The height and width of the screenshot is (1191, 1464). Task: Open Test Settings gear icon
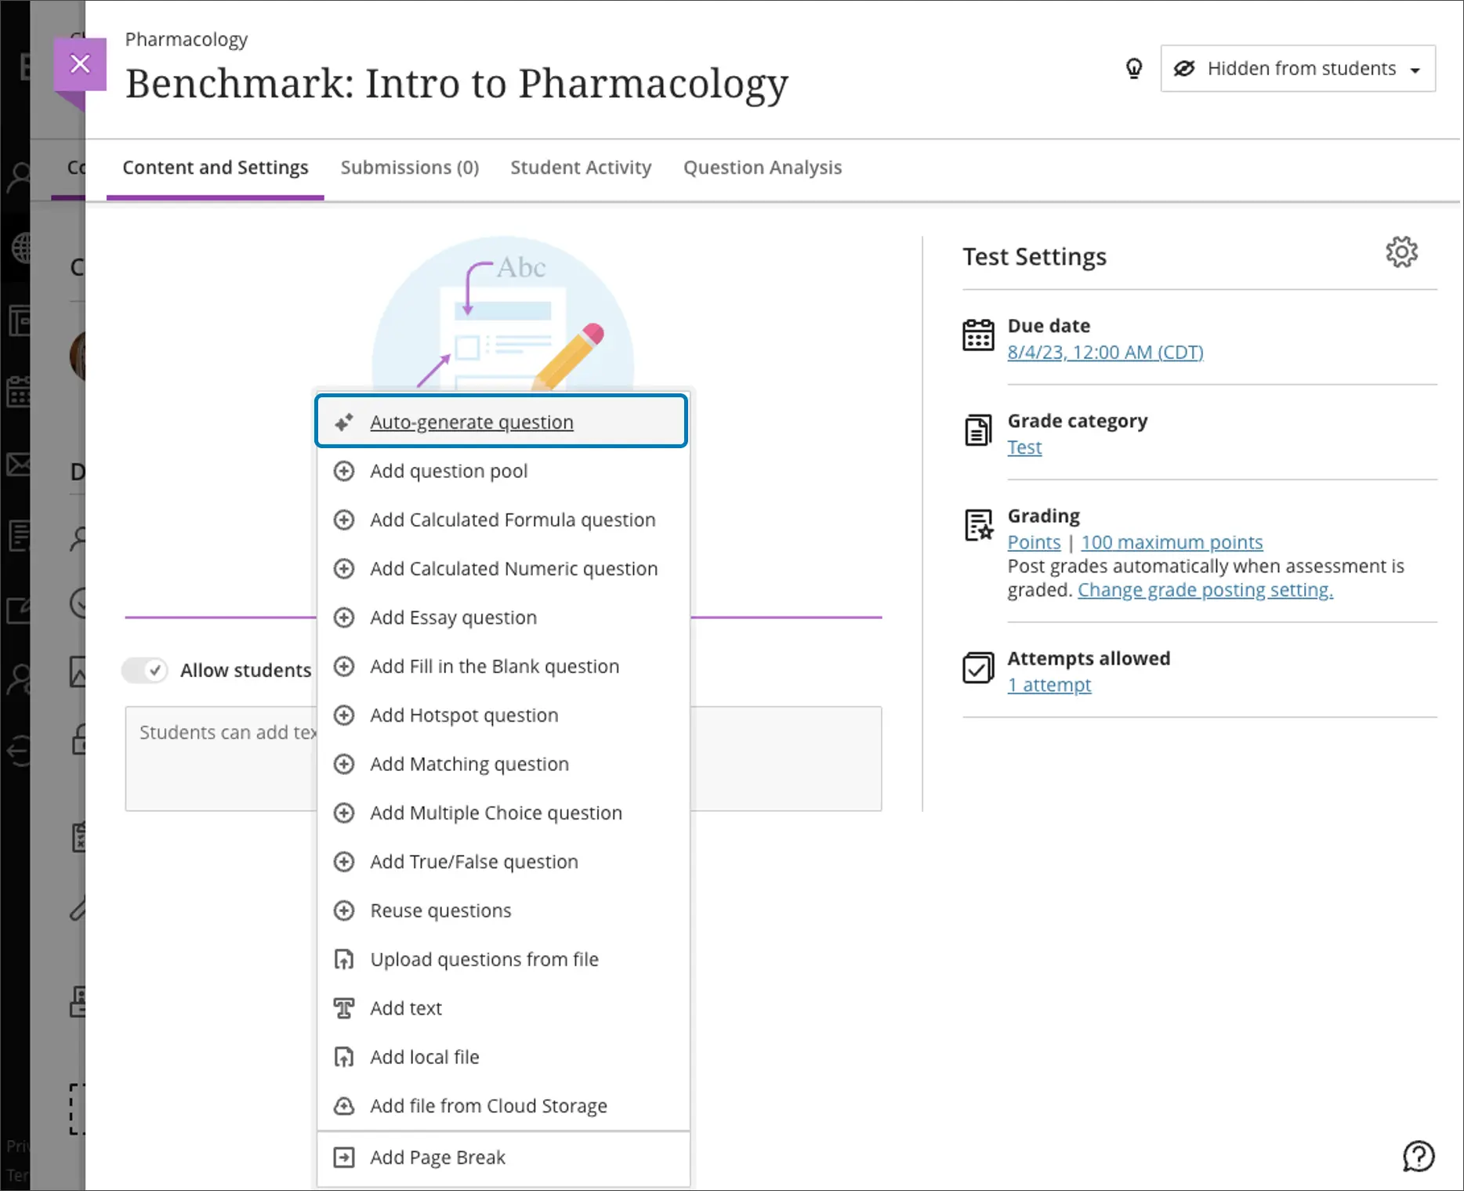point(1401,252)
